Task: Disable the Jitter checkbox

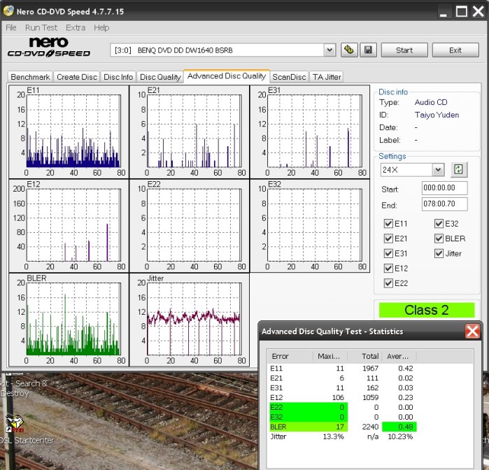Action: pos(439,253)
